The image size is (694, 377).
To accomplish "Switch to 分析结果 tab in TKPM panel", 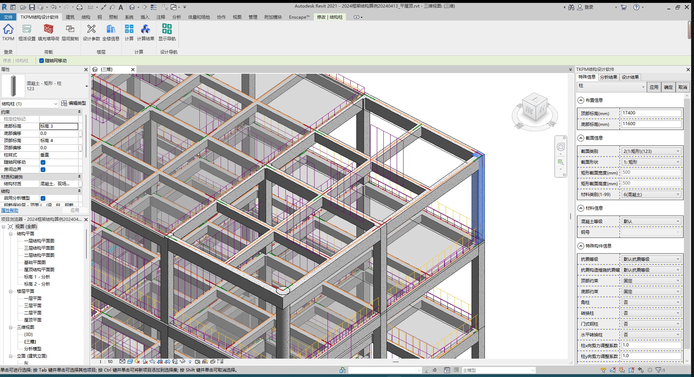I will tap(608, 77).
